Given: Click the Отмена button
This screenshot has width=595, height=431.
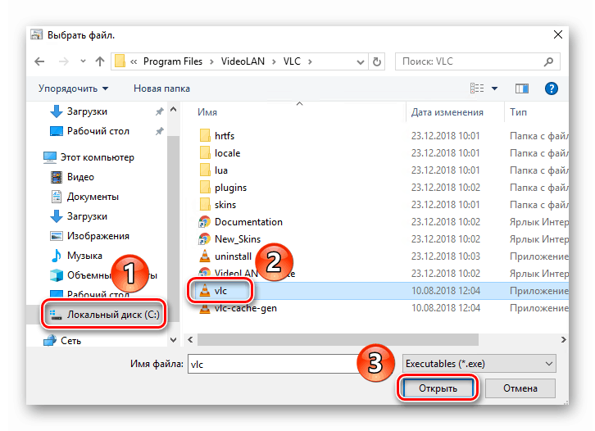Looking at the screenshot, I should pyautogui.click(x=520, y=388).
